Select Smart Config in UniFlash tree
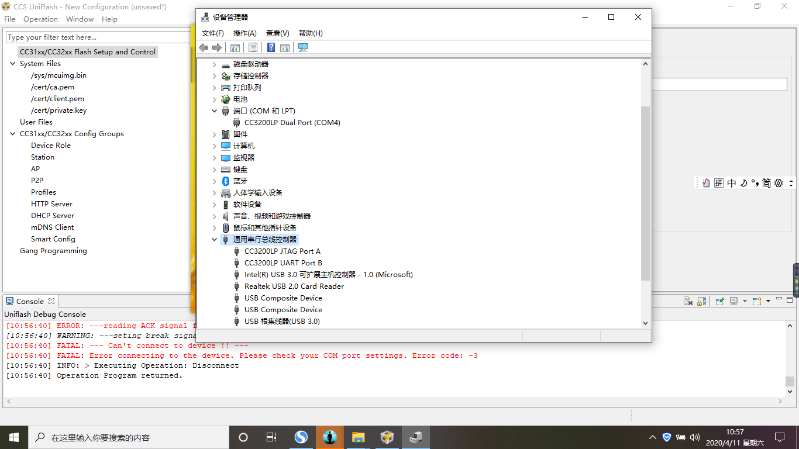 tap(53, 239)
